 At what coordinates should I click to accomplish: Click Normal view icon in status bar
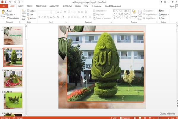[x=135, y=118]
